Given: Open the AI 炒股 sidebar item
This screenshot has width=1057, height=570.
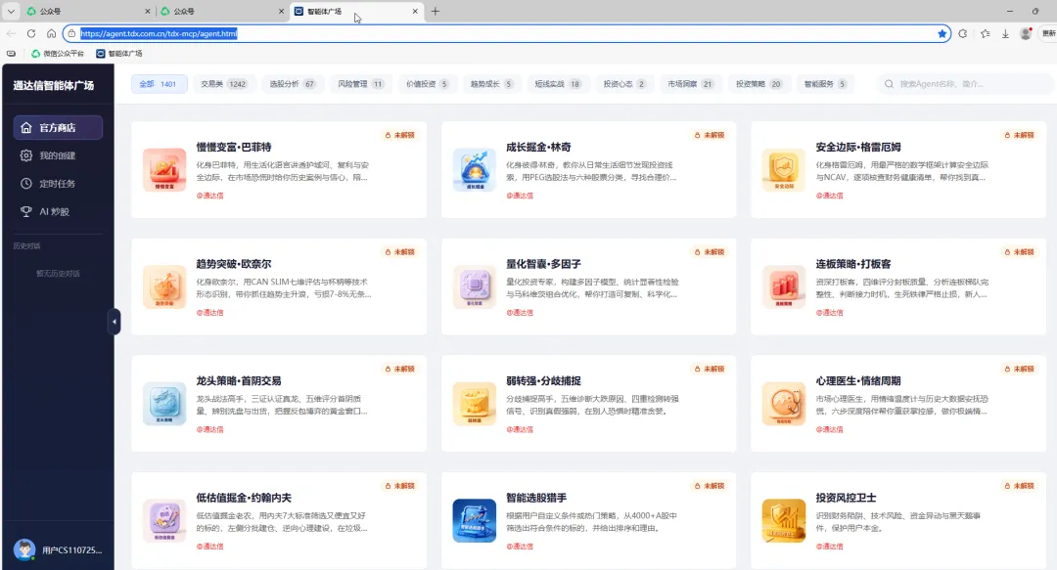Looking at the screenshot, I should pos(58,211).
